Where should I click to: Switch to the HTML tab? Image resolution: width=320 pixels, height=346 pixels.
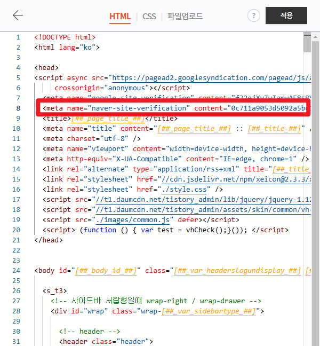(x=120, y=17)
